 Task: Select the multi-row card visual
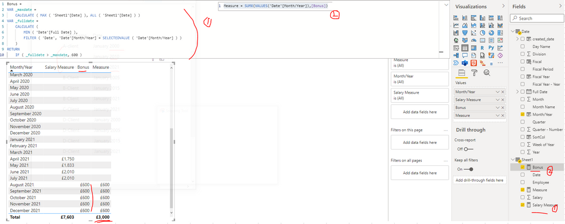(491, 40)
